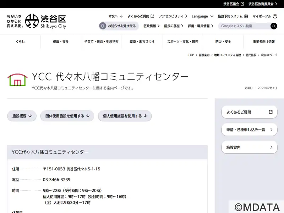
Task: Click the community center house icon
Action: (17, 80)
